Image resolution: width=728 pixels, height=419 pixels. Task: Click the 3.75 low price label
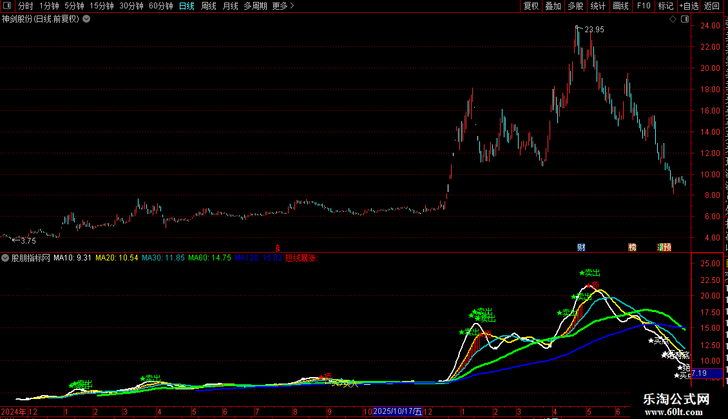click(x=28, y=240)
